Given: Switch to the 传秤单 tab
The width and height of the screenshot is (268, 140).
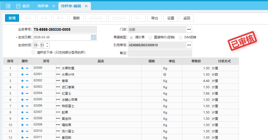Looking at the screenshot, I should click(43, 6).
